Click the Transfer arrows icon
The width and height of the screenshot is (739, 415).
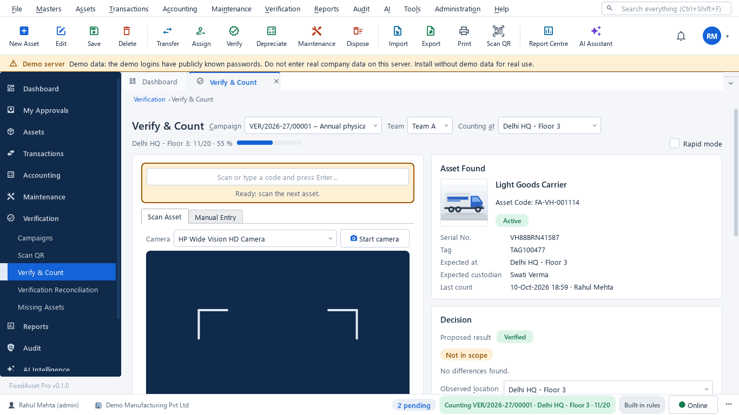click(x=168, y=31)
